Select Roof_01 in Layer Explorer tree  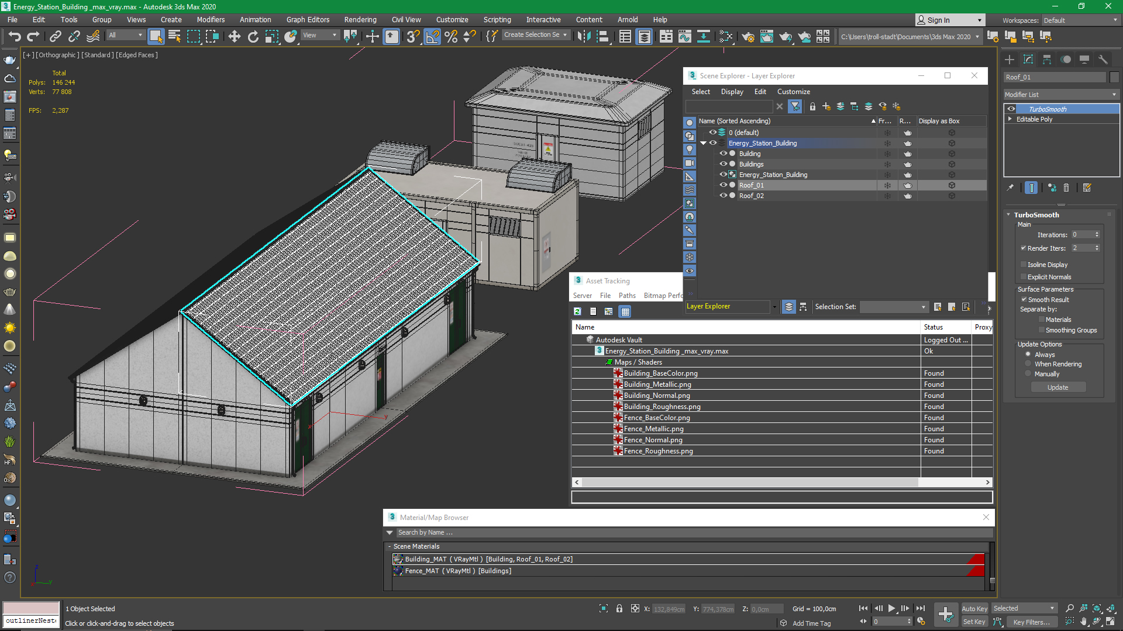click(x=752, y=185)
